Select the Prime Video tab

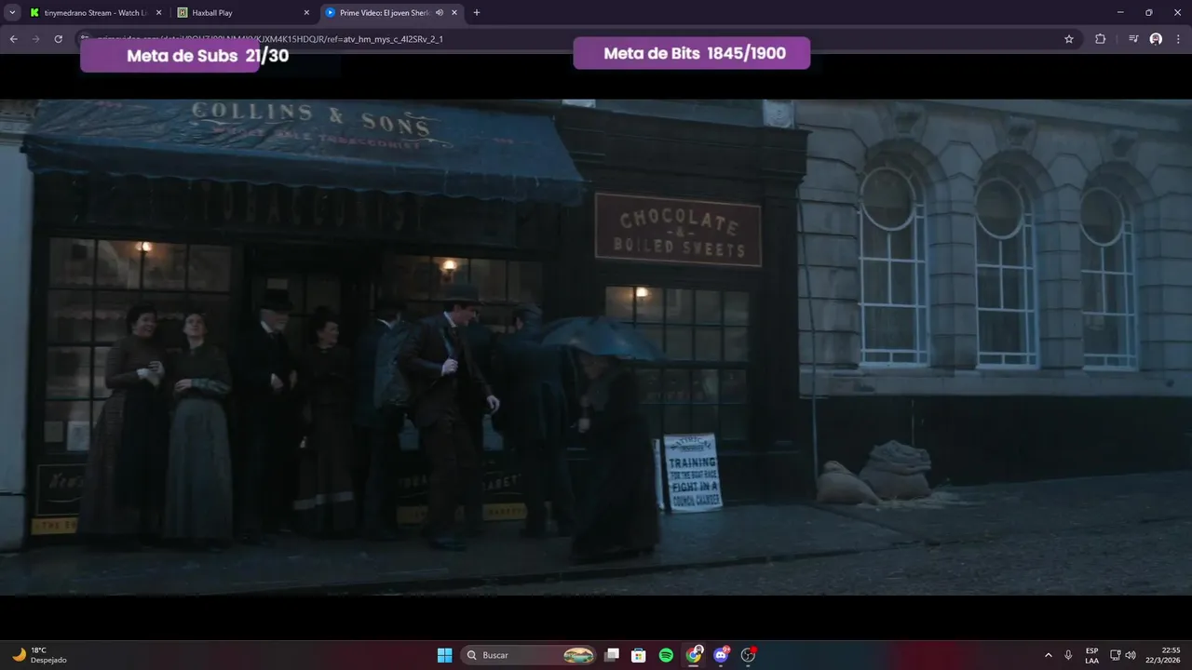pyautogui.click(x=391, y=13)
